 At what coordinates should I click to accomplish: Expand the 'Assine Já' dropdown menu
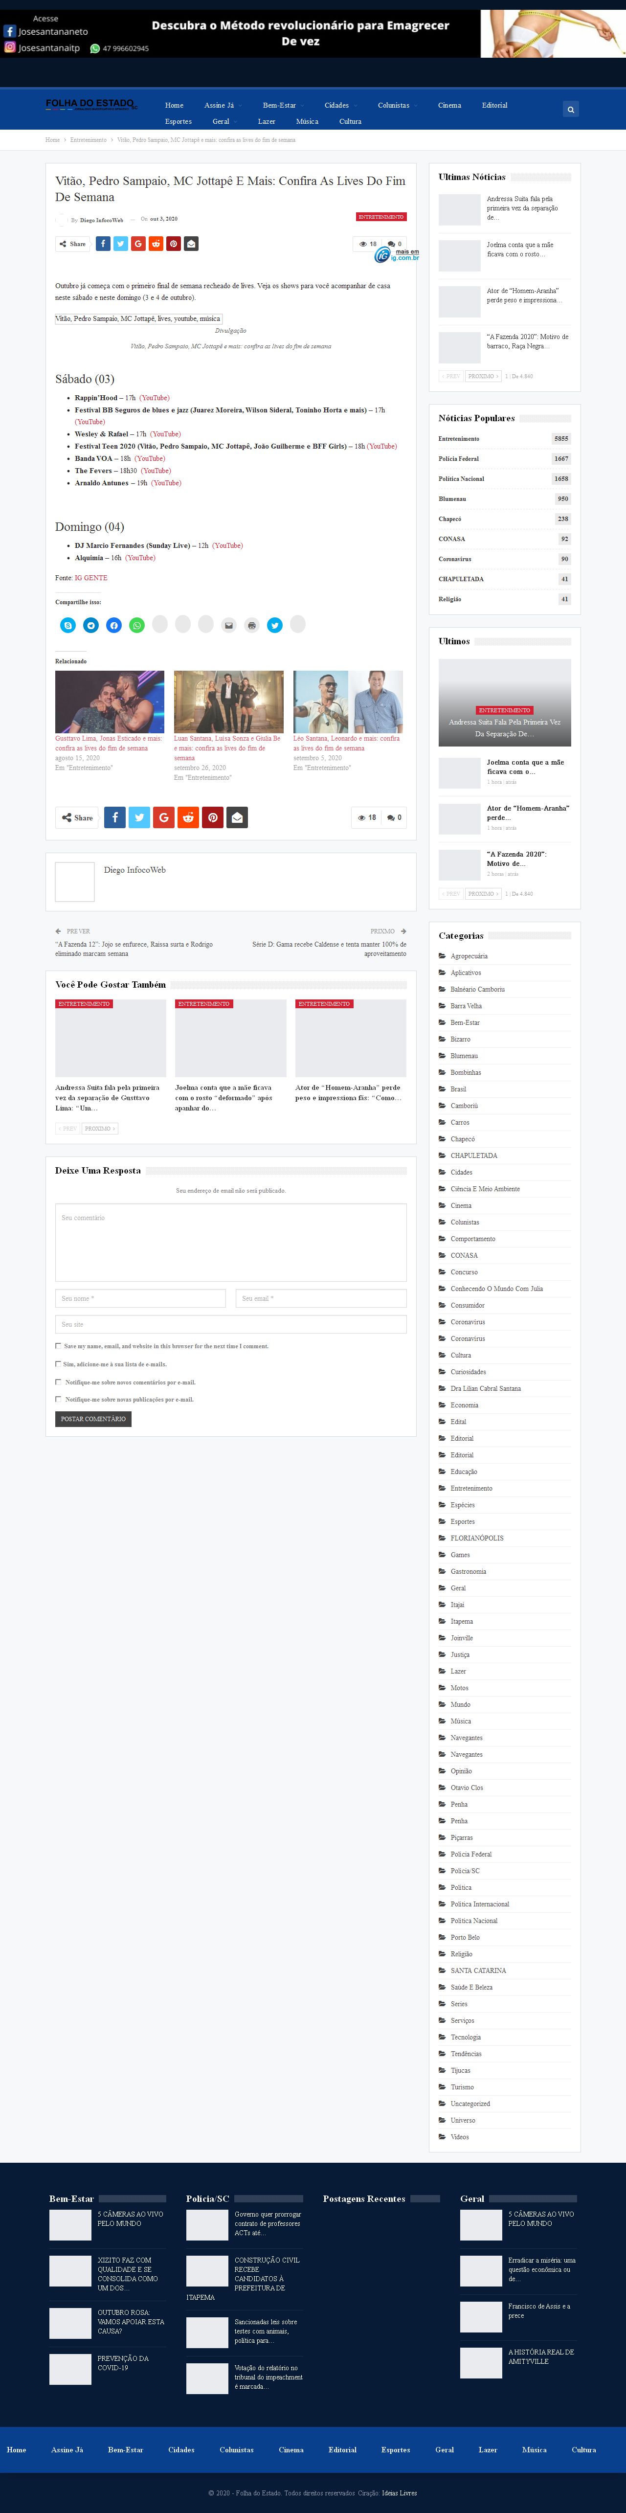222,105
